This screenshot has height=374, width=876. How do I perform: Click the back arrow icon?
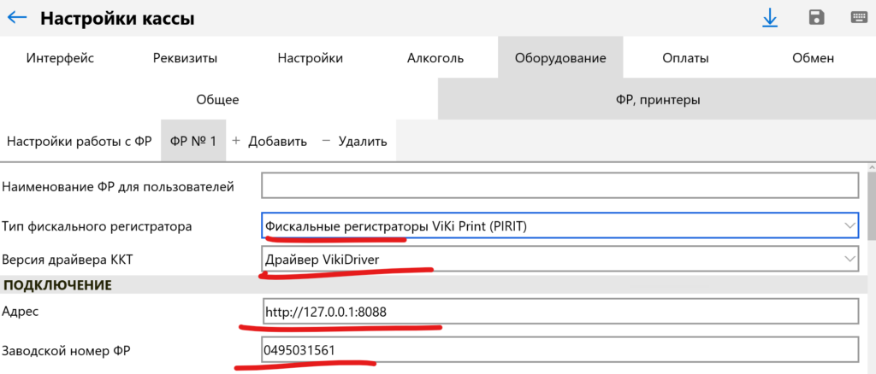pos(17,18)
